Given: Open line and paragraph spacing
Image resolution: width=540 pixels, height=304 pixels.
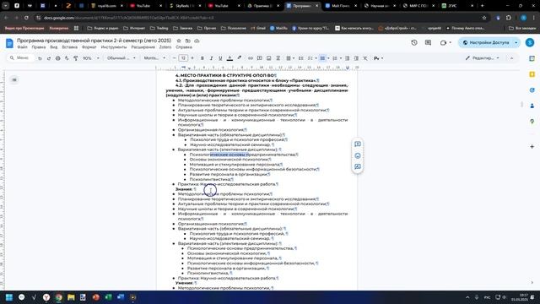Looking at the screenshot, I should pos(300,58).
